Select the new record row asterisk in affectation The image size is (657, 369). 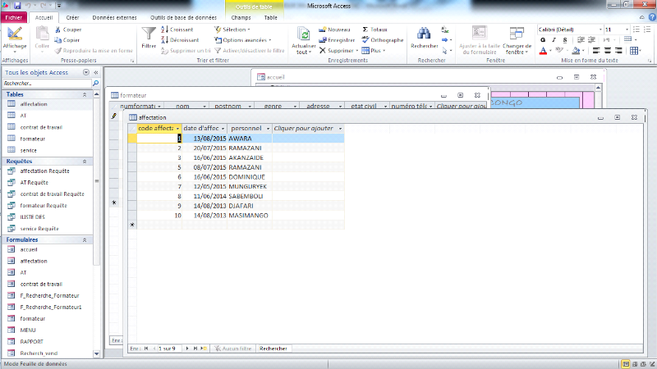[132, 225]
